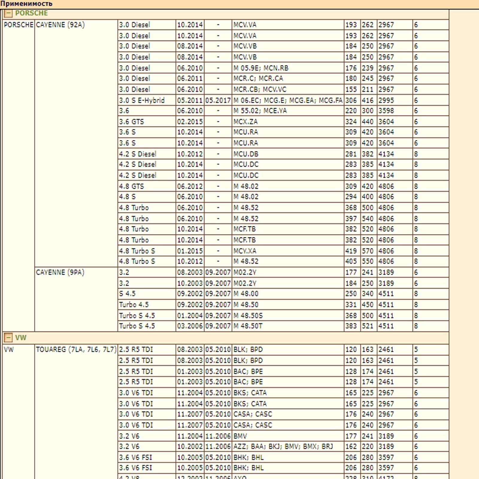Click the green VW group header label
The image size is (479, 479).
pos(21,338)
